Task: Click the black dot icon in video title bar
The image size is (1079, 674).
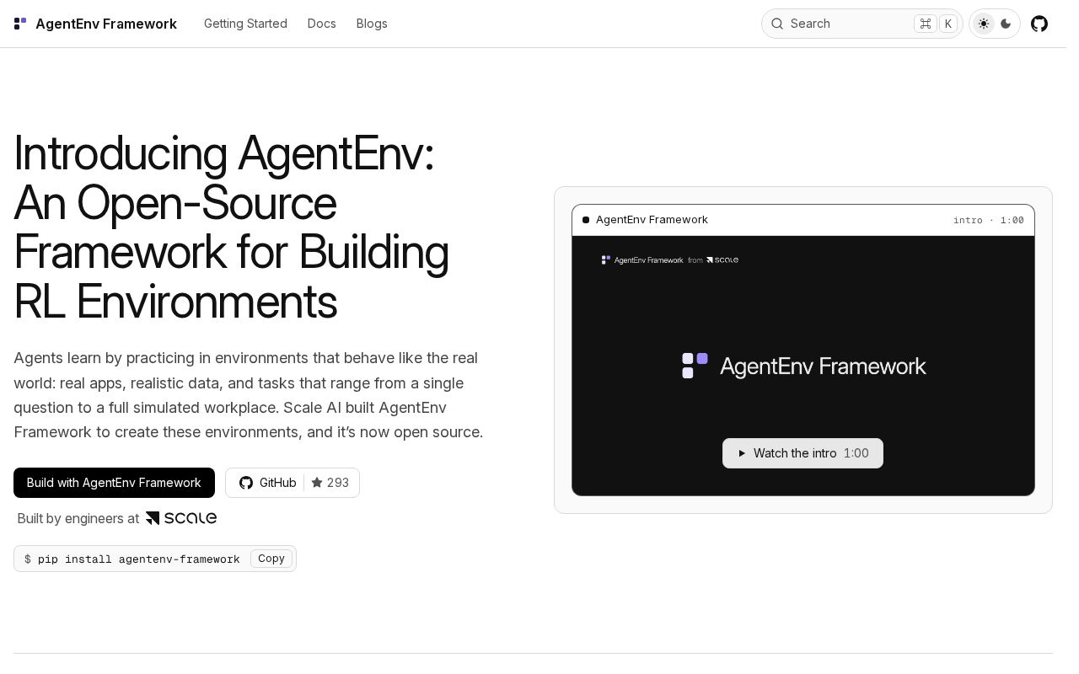Action: (586, 220)
